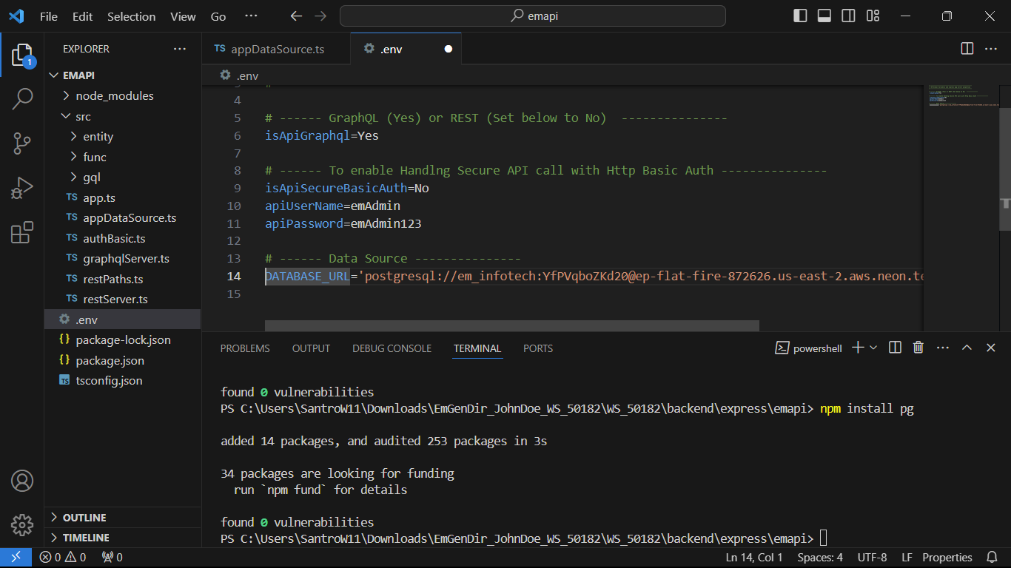Split the terminal panel
Image resolution: width=1011 pixels, height=568 pixels.
click(x=895, y=348)
